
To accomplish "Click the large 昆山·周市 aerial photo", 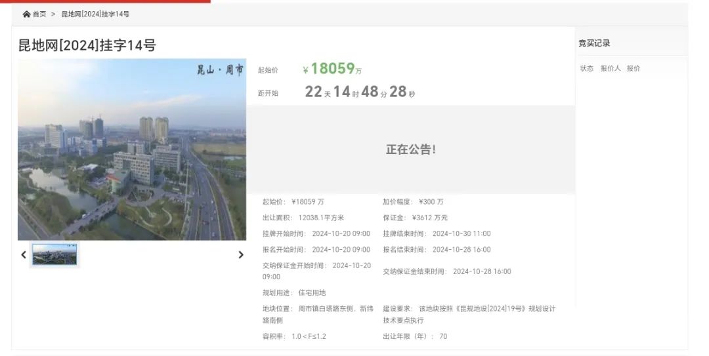I will (x=132, y=149).
